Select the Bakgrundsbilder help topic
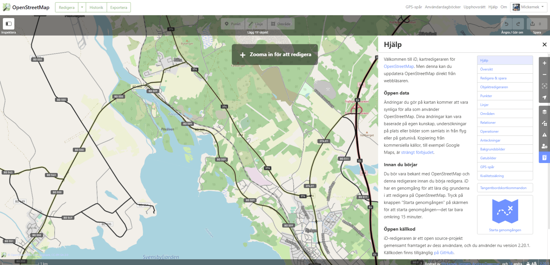 pos(505,149)
